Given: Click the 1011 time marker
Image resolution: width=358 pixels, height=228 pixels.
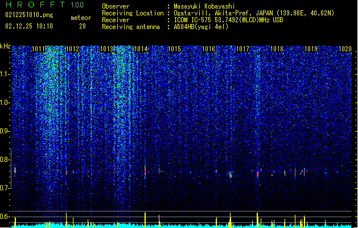Looking at the screenshot, I should click(38, 49).
